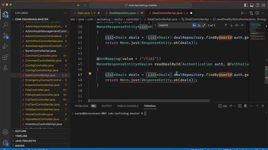Open the launch profile dropdown next to plus

(234, 106)
